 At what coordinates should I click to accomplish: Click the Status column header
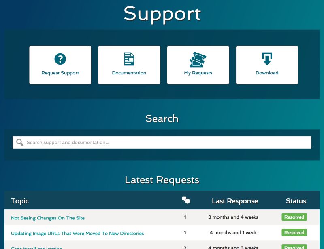point(296,200)
